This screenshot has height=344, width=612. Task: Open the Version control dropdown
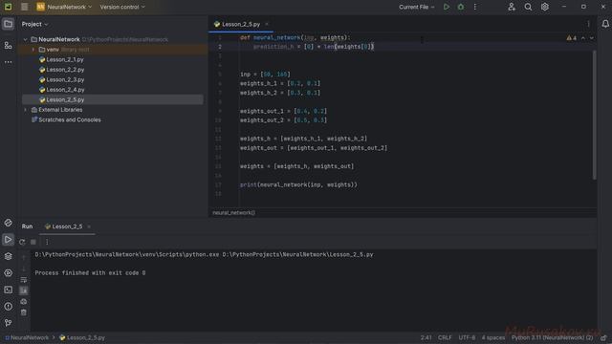pos(122,7)
